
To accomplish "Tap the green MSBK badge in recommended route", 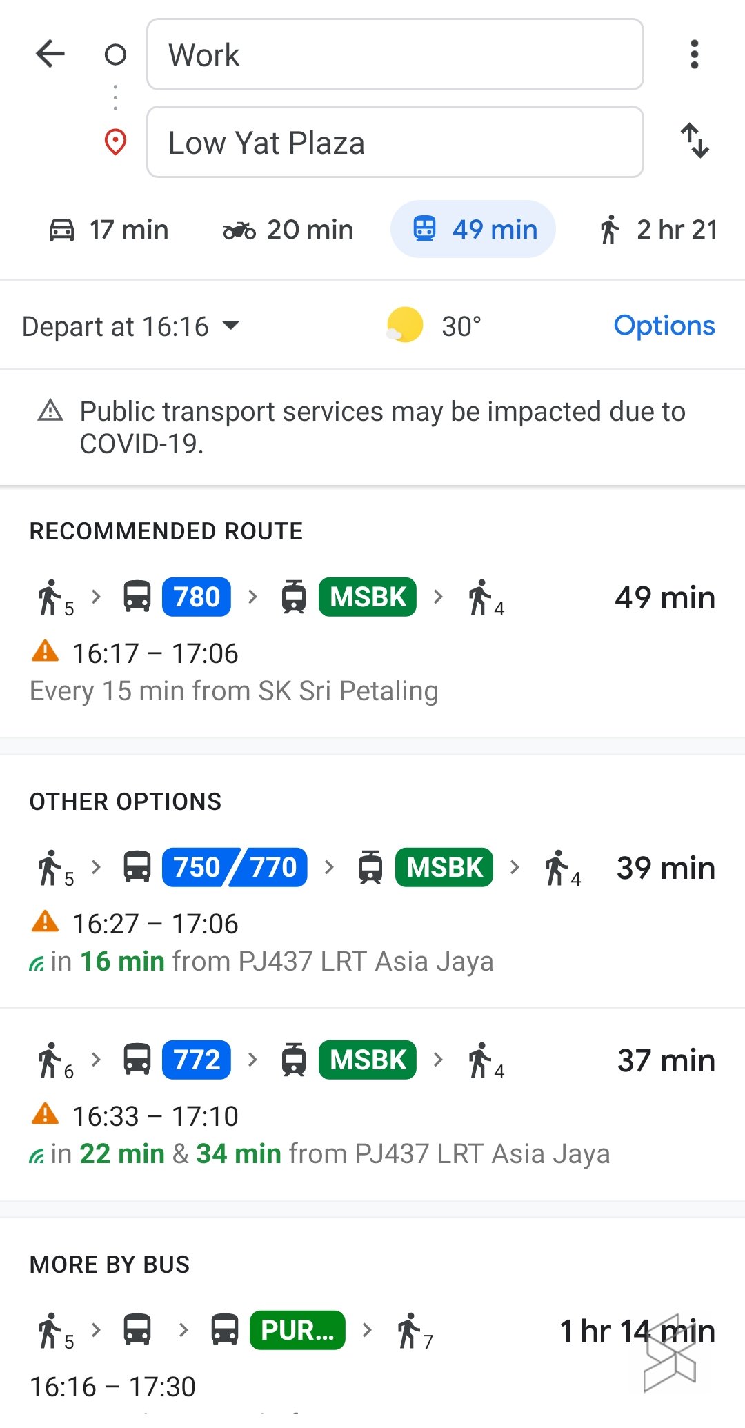I will (x=368, y=597).
